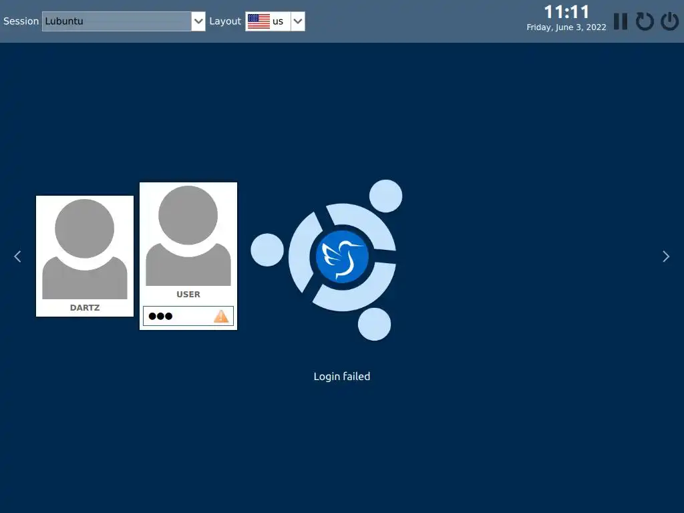Click the password input field
The width and height of the screenshot is (684, 513).
pos(188,316)
